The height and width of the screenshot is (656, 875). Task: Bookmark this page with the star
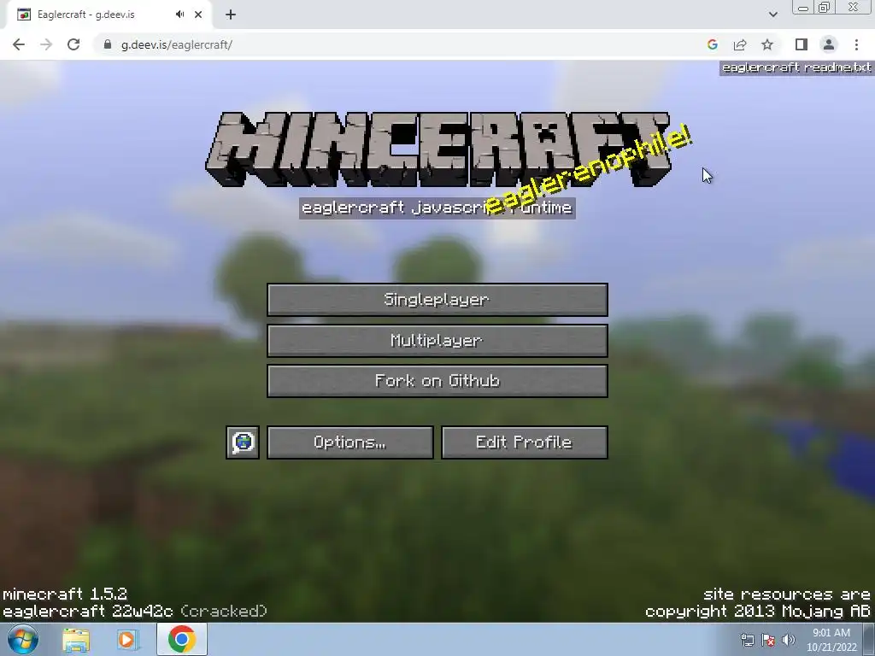coord(767,44)
